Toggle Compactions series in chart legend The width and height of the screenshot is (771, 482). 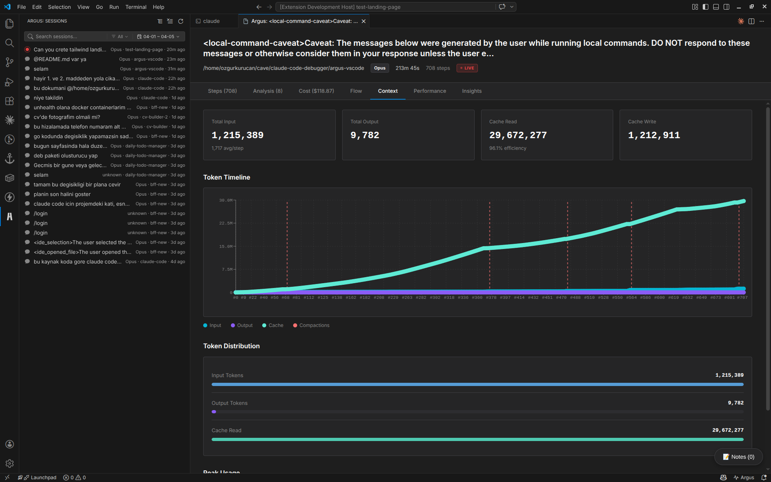point(311,325)
